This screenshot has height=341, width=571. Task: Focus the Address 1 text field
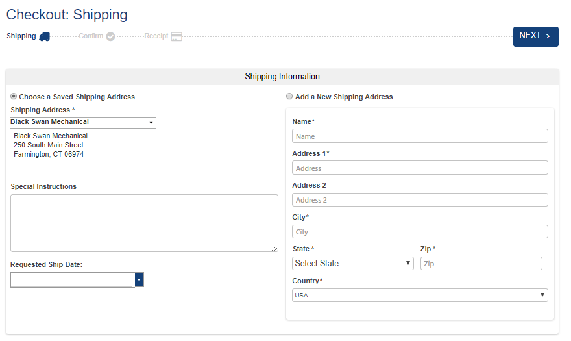[420, 168]
